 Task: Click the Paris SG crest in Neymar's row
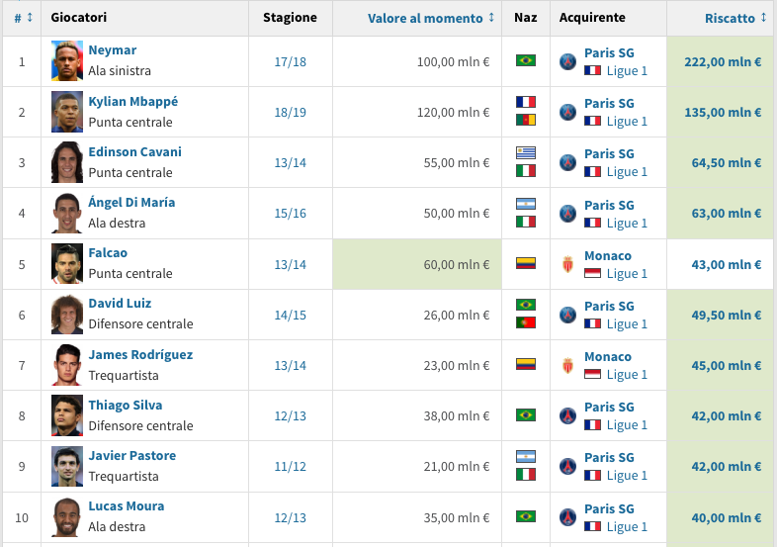(567, 61)
